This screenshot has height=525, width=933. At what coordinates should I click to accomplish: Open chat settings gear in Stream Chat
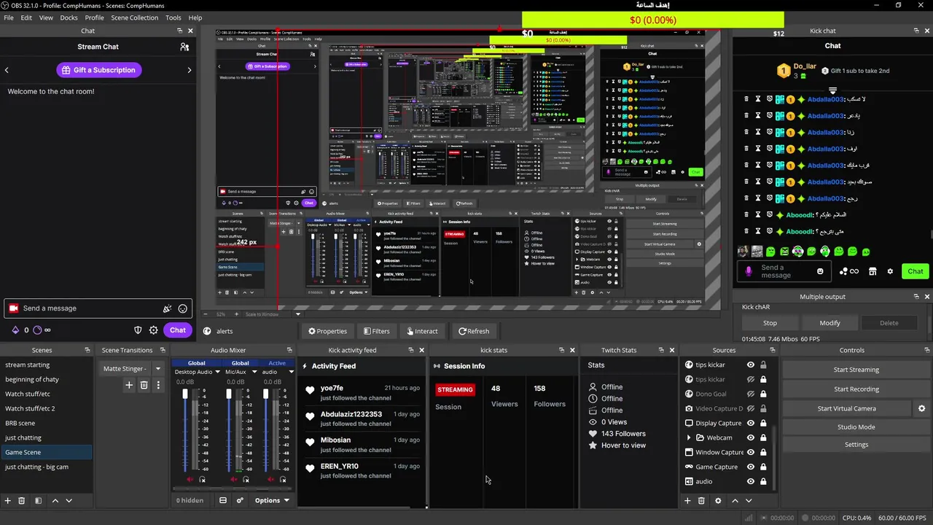pyautogui.click(x=154, y=330)
